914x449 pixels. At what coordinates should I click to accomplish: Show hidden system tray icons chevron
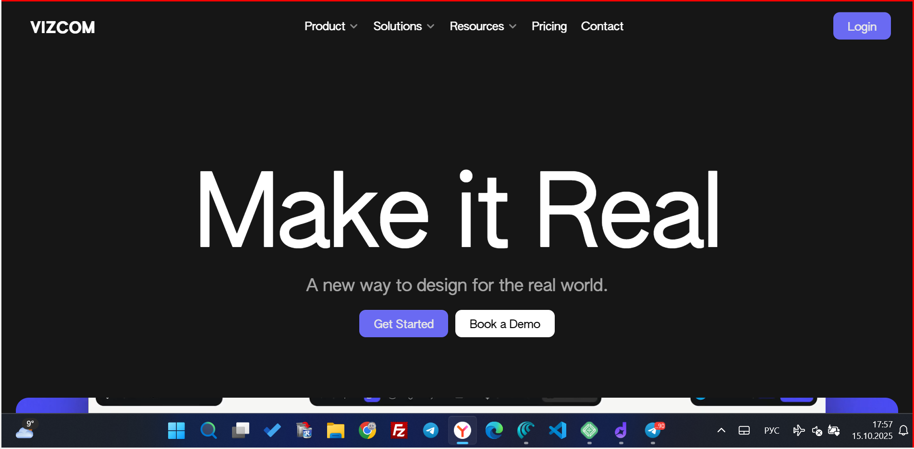pyautogui.click(x=721, y=430)
